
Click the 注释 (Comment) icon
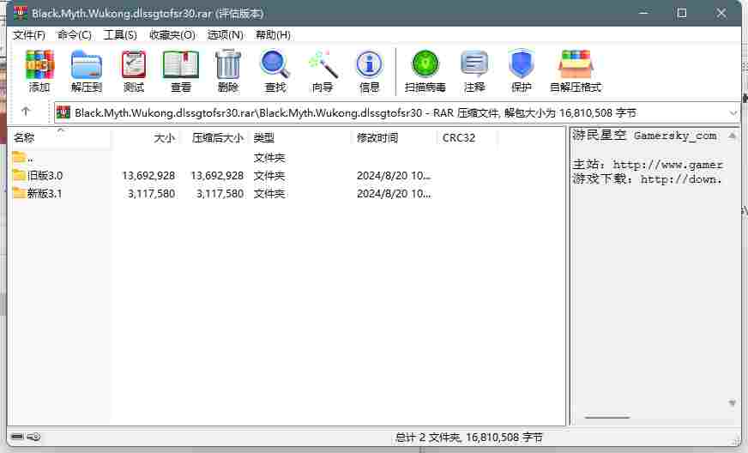tap(474, 64)
